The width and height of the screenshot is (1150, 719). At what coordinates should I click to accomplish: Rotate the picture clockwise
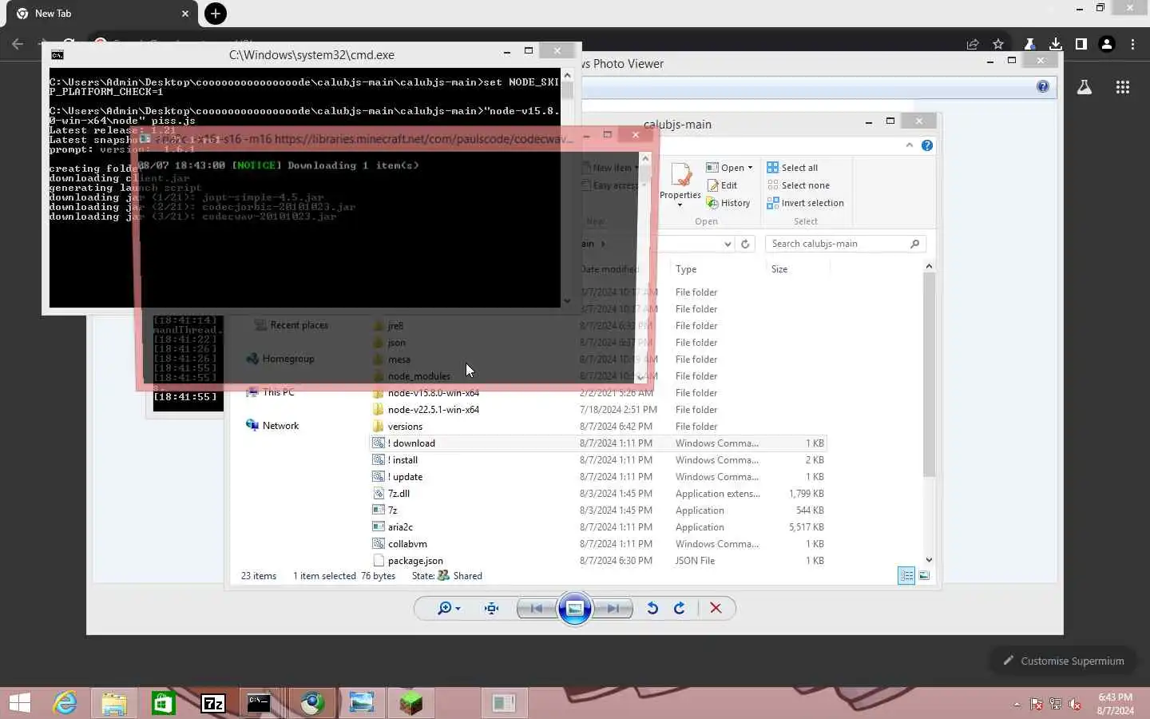pos(680,609)
